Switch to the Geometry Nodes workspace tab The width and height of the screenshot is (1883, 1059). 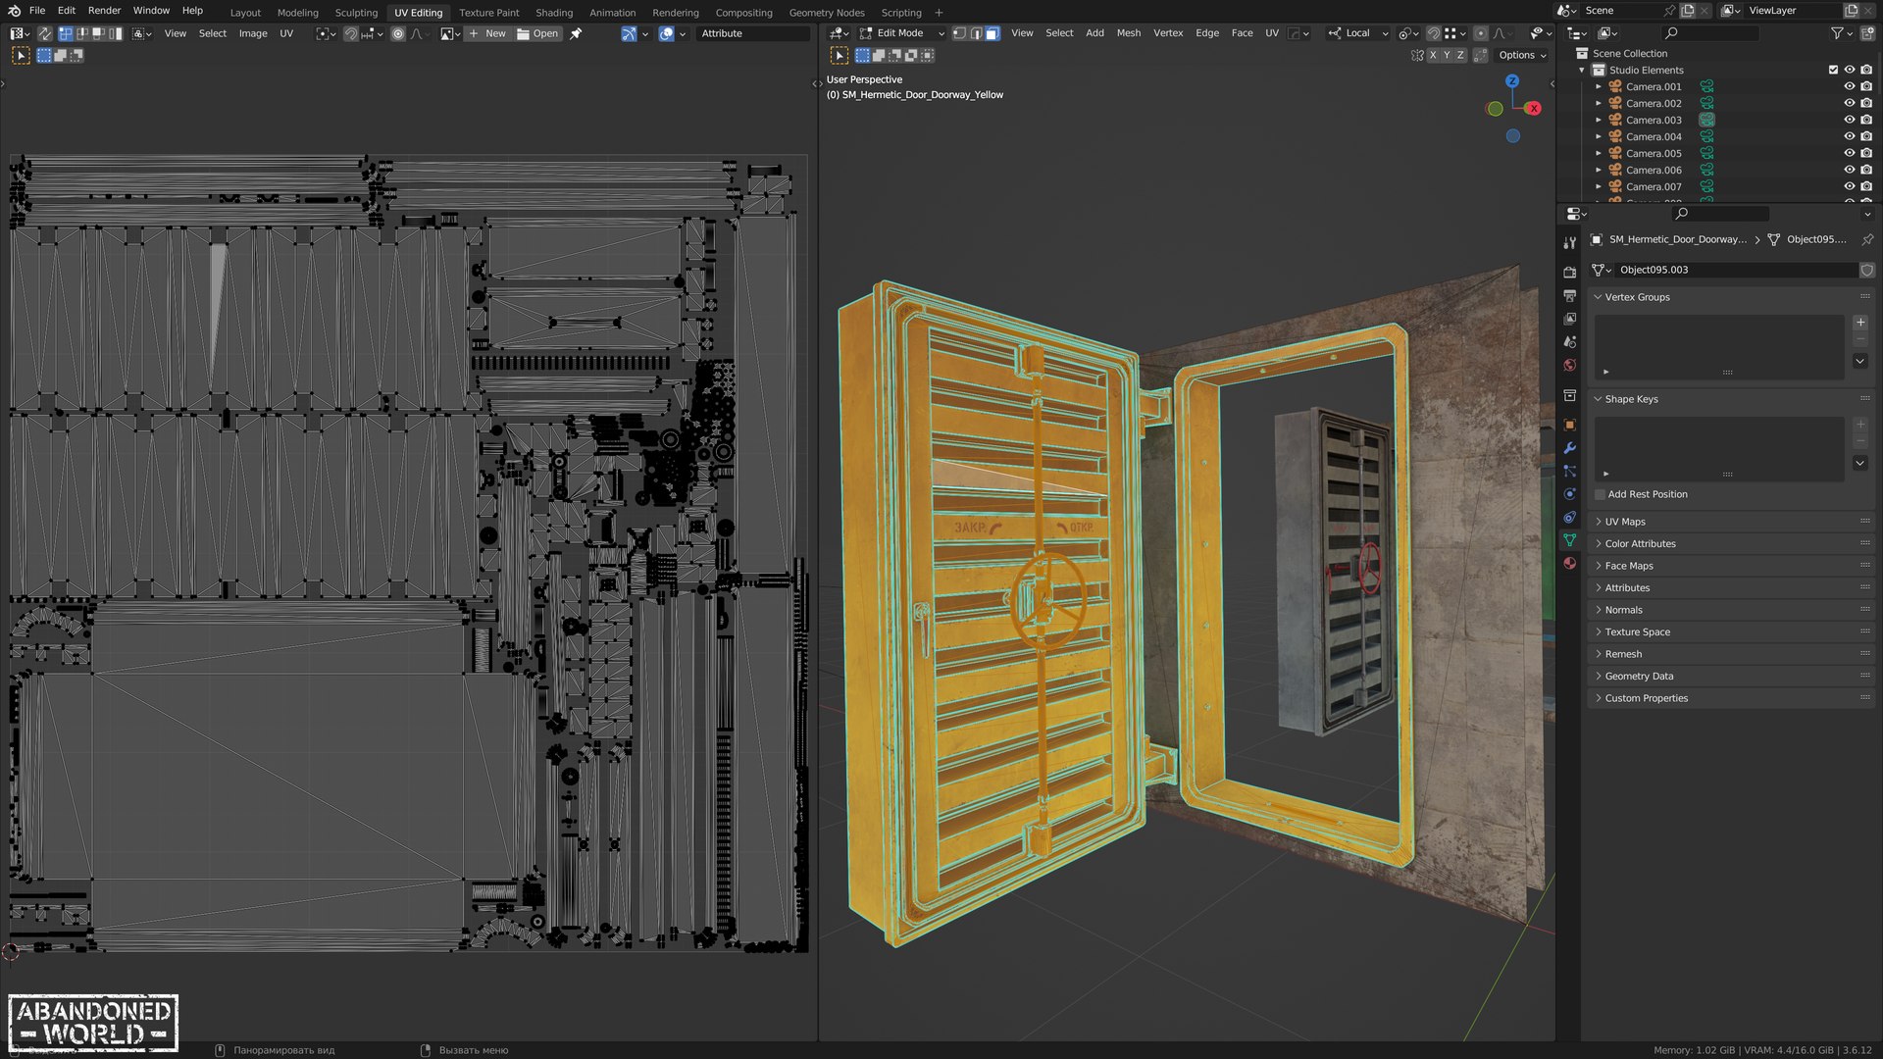pyautogui.click(x=827, y=13)
